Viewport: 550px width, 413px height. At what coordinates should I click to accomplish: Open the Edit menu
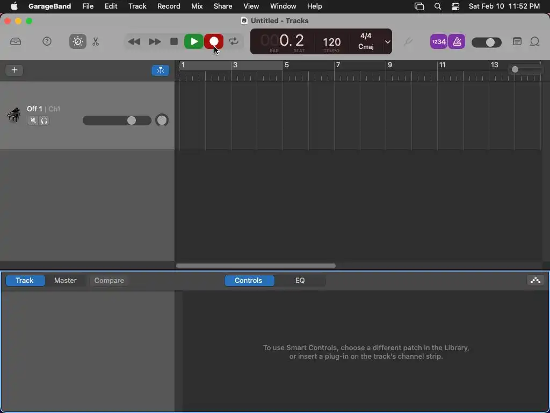[111, 6]
